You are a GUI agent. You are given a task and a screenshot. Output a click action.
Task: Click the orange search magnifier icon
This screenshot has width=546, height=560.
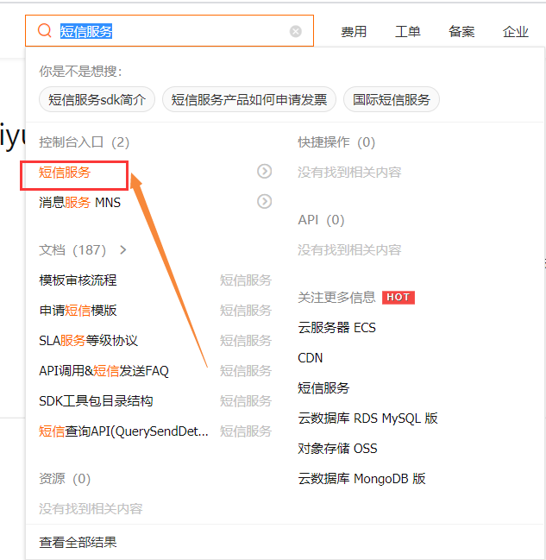tap(45, 31)
